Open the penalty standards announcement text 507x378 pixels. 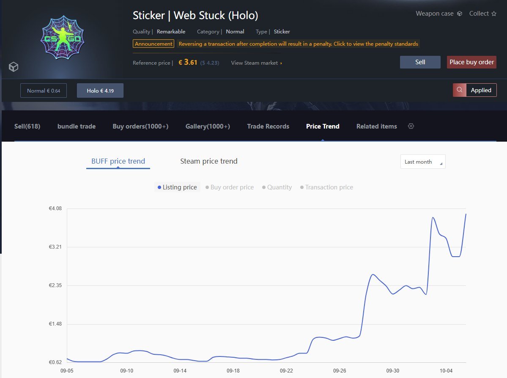(x=298, y=44)
